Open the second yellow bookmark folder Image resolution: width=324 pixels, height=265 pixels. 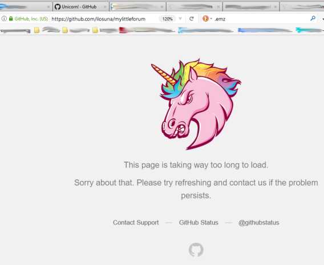[65, 30]
